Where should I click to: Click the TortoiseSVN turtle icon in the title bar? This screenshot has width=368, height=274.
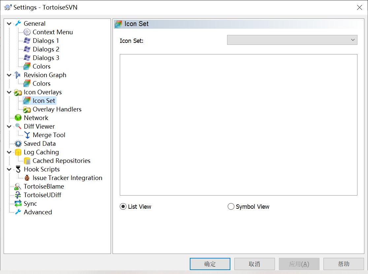[x=8, y=7]
